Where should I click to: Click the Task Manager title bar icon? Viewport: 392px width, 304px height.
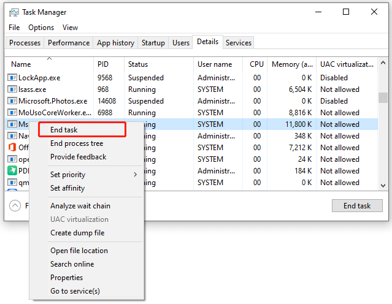click(14, 12)
